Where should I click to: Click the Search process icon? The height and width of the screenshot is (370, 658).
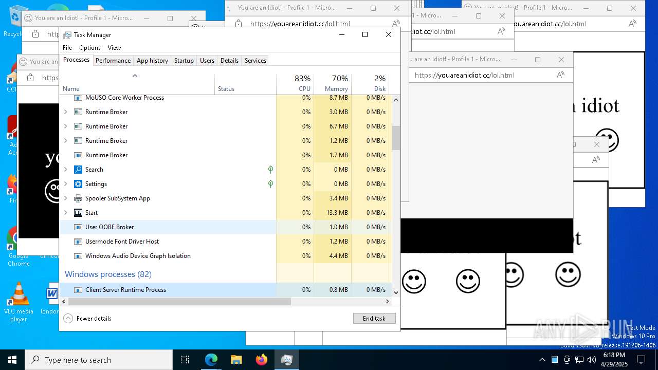click(78, 169)
